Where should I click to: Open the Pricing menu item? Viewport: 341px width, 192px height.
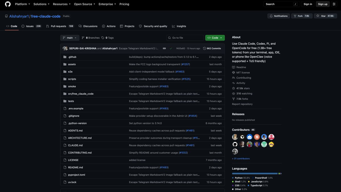(x=124, y=4)
